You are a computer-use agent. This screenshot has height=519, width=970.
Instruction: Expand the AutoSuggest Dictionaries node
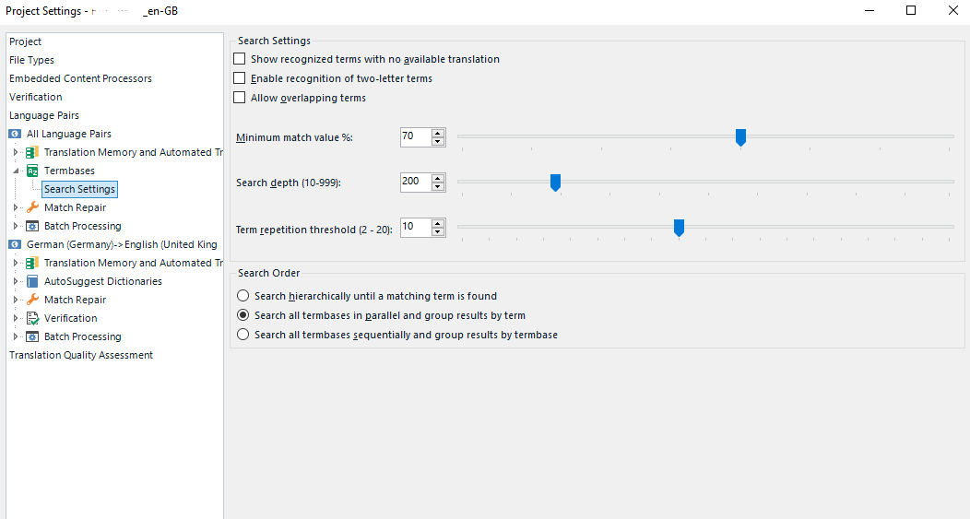coord(16,281)
